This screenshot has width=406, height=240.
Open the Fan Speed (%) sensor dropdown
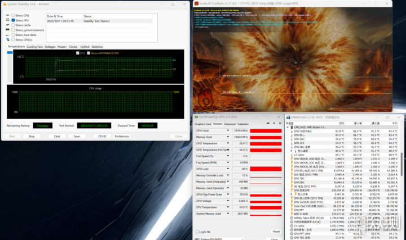click(x=228, y=156)
